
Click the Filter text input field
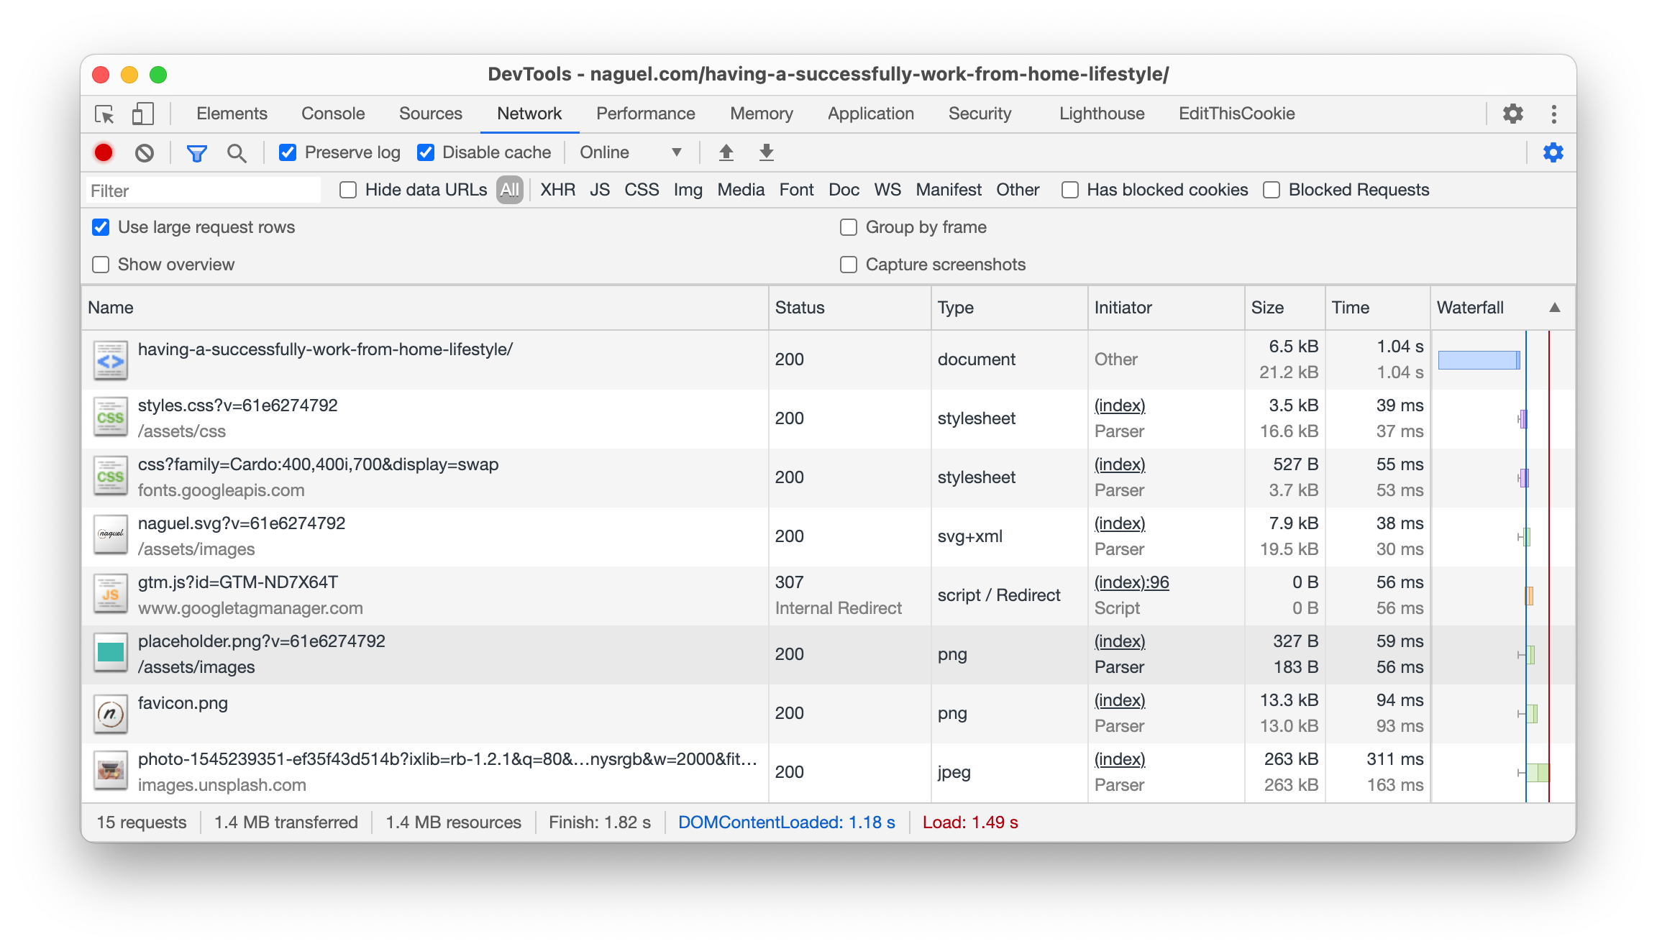click(203, 191)
